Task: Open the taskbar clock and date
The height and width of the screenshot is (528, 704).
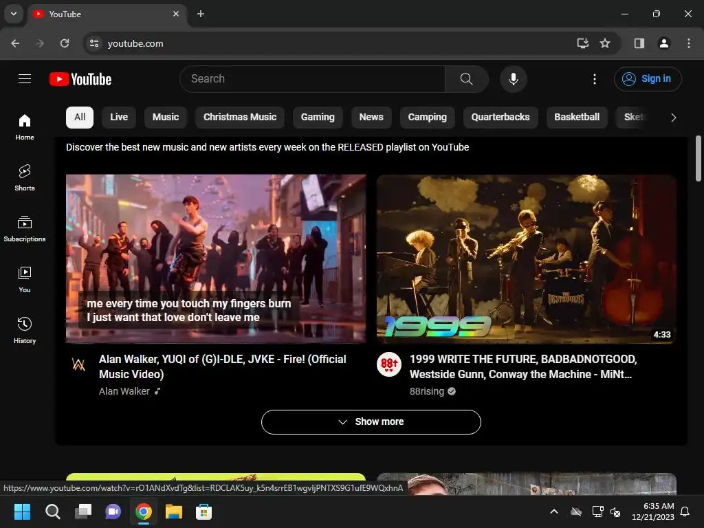Action: click(x=653, y=511)
